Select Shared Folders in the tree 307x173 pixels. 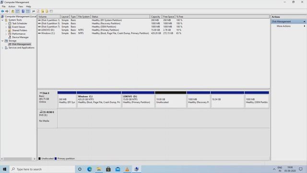[20, 30]
